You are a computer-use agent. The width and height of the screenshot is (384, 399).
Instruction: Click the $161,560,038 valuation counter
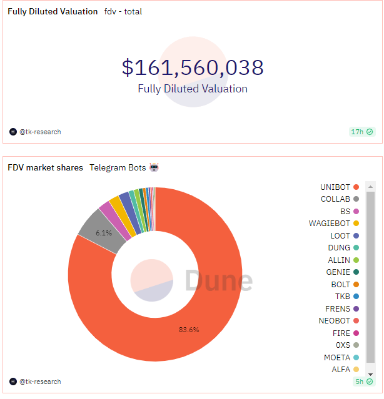pos(193,67)
